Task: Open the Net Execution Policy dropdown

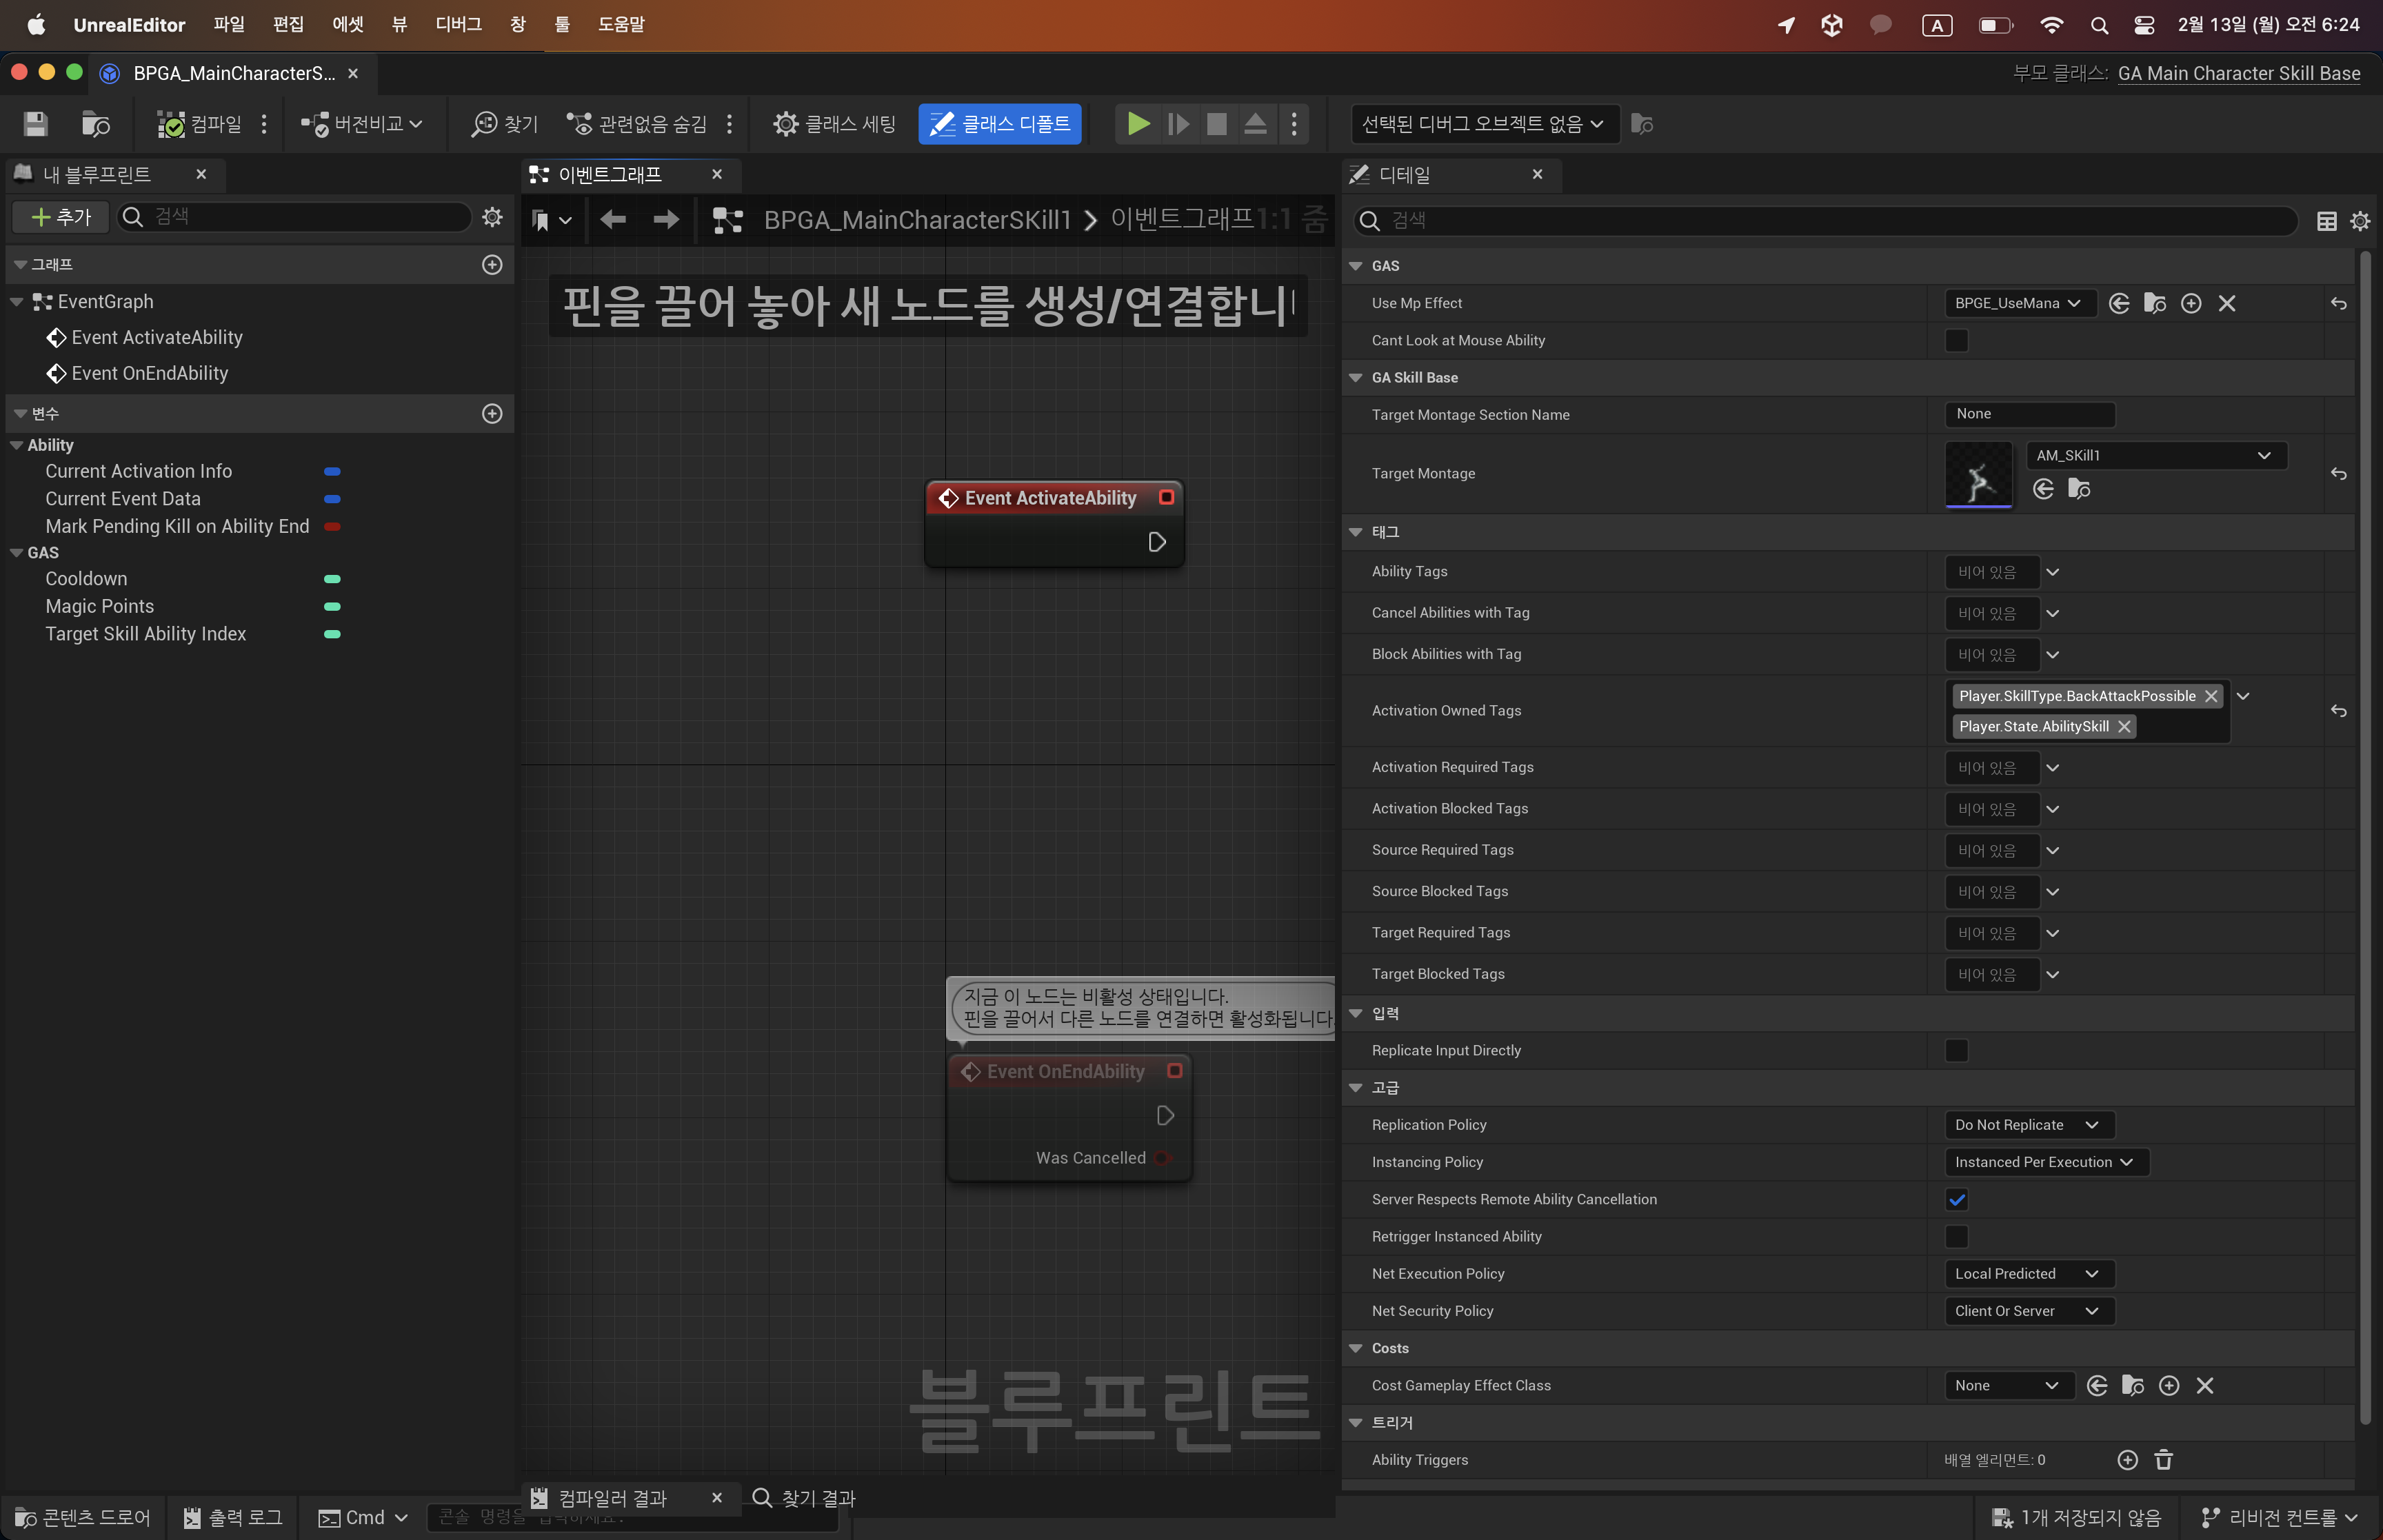Action: click(x=2027, y=1274)
